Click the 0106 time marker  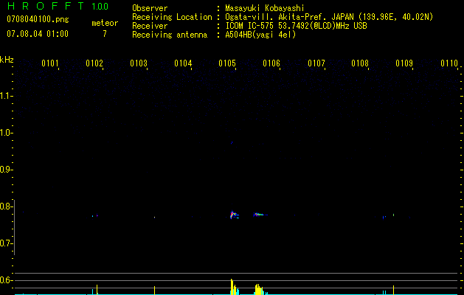coord(271,63)
